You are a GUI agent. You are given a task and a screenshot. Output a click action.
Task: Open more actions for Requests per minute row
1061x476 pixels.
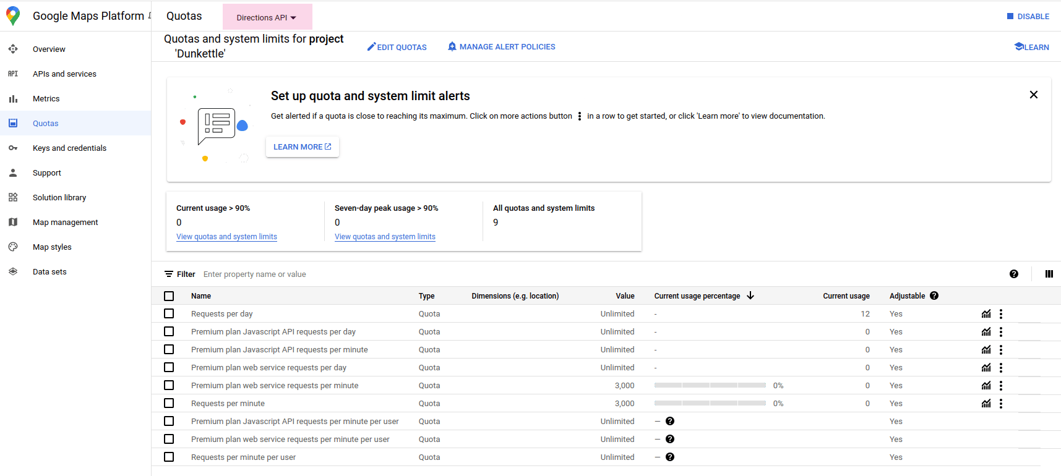coord(1000,404)
